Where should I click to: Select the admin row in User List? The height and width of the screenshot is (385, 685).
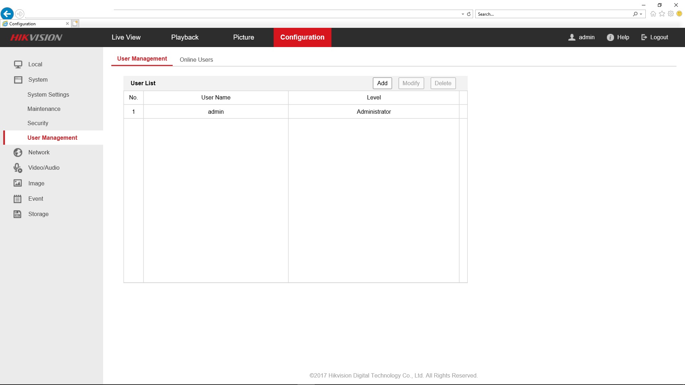click(x=216, y=112)
